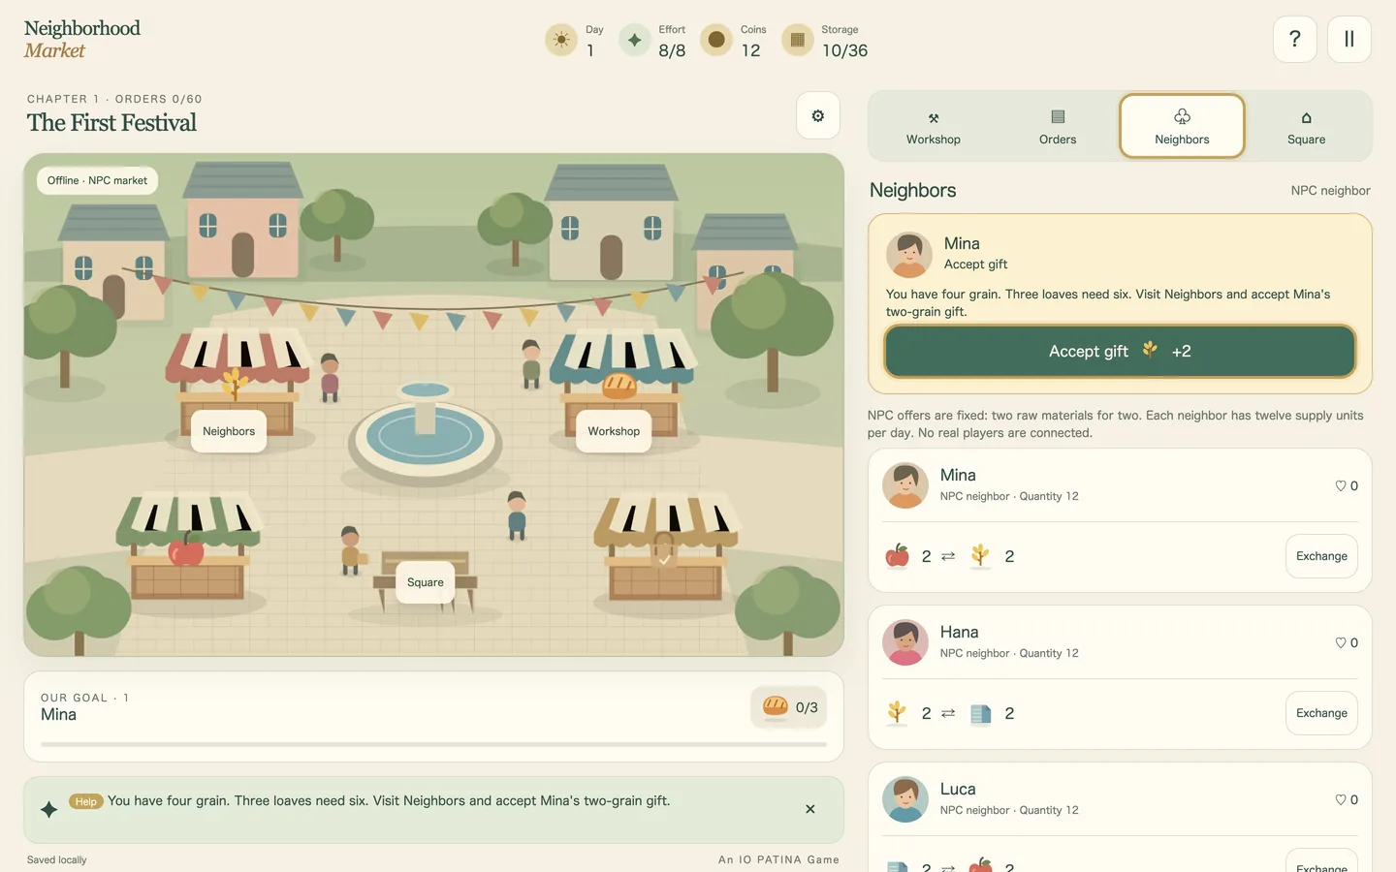The height and width of the screenshot is (872, 1396).
Task: Click the bread goal counter 0/3
Action: pyautogui.click(x=789, y=707)
